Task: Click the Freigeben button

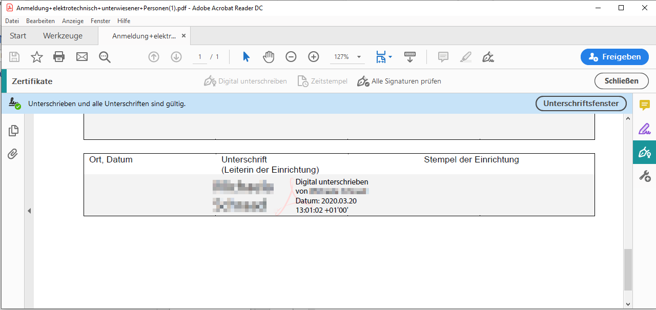Action: pos(614,57)
